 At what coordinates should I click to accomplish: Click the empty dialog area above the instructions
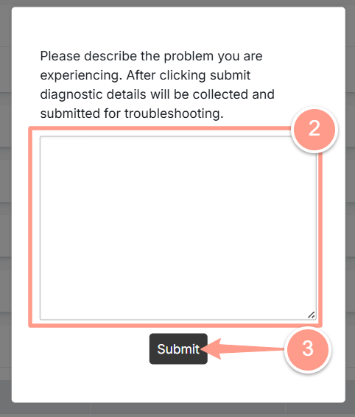coord(178,28)
